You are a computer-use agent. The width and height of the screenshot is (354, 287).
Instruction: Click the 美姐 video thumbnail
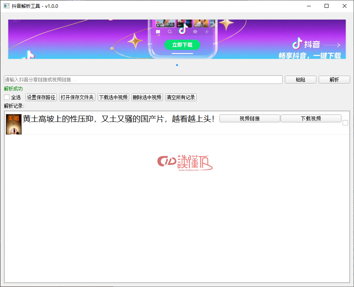pos(14,124)
